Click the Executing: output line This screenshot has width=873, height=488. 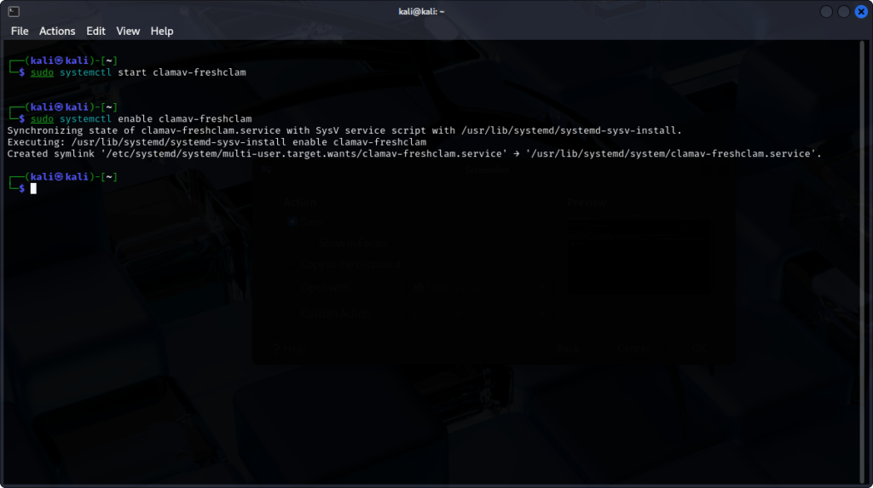tap(216, 142)
